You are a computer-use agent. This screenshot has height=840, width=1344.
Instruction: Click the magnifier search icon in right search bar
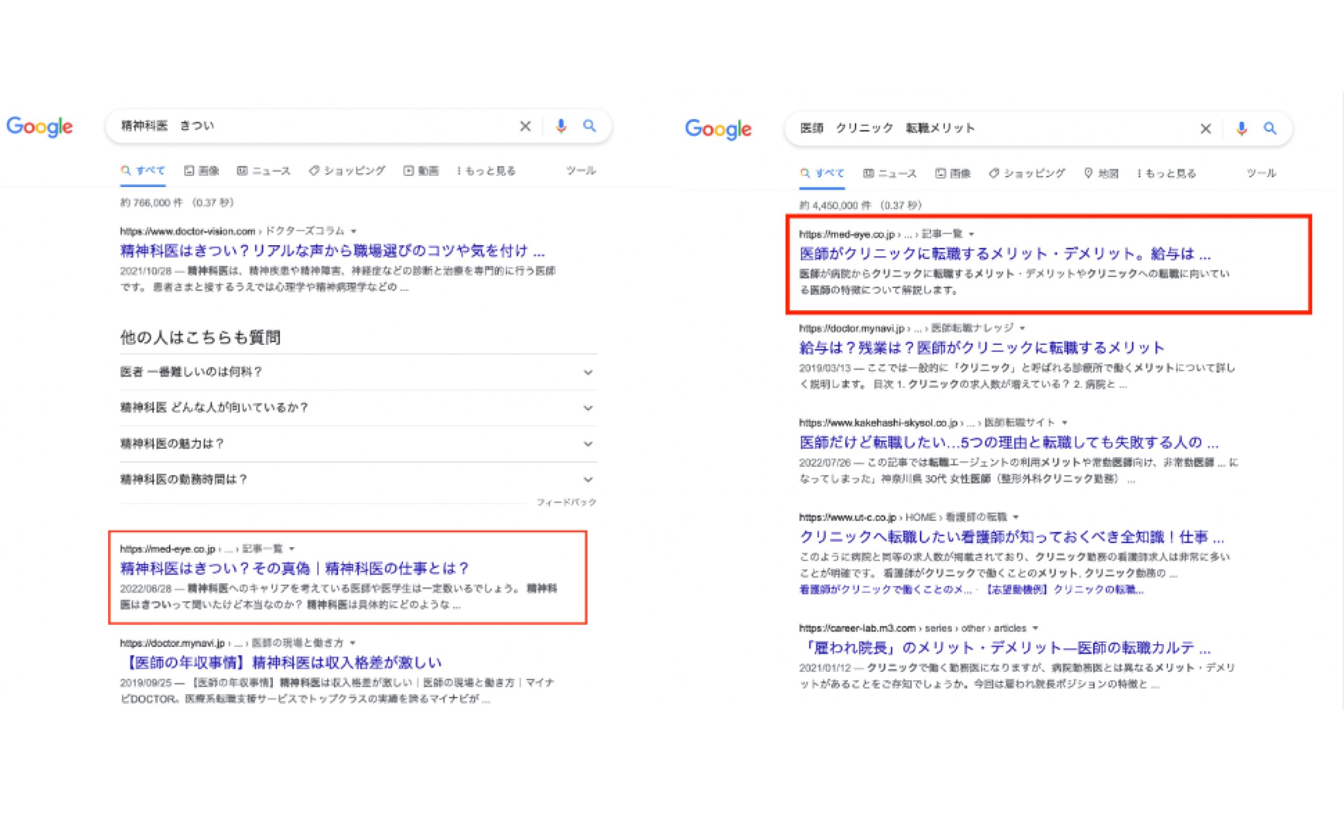(1270, 129)
